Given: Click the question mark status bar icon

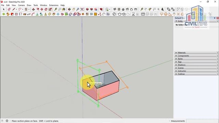Looking at the screenshot, I should point(2,121).
